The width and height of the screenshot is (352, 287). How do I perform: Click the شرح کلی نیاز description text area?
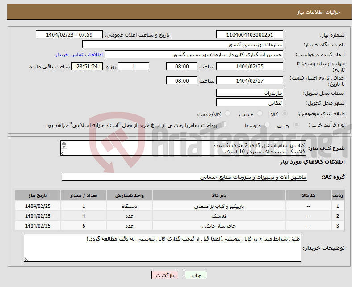pyautogui.click(x=183, y=148)
